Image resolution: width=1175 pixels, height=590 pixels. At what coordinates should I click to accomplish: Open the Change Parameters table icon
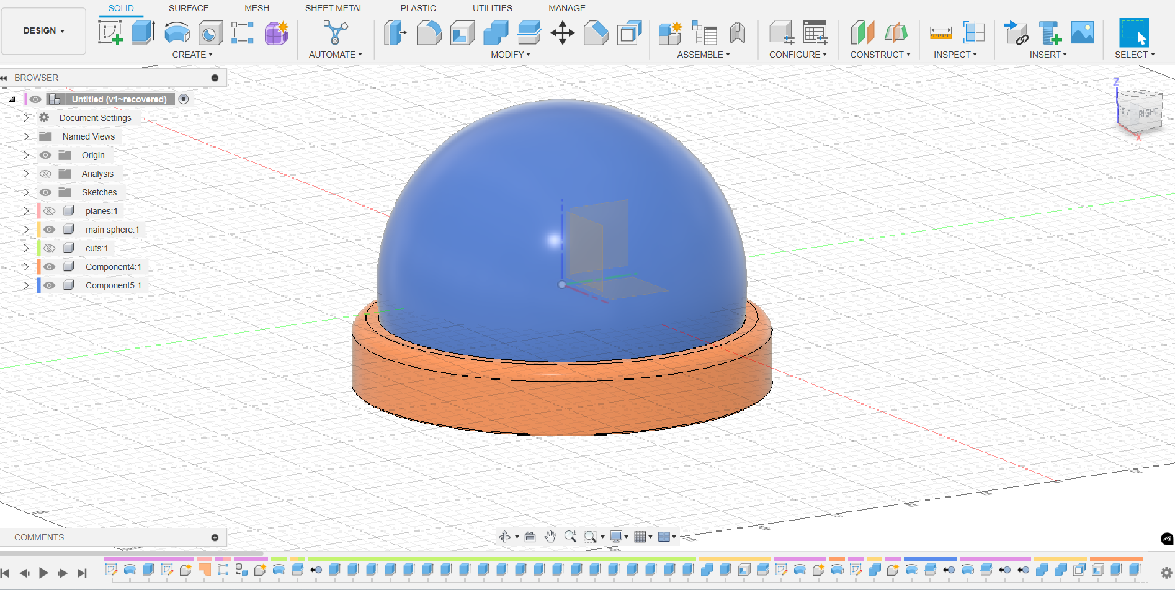click(x=815, y=32)
